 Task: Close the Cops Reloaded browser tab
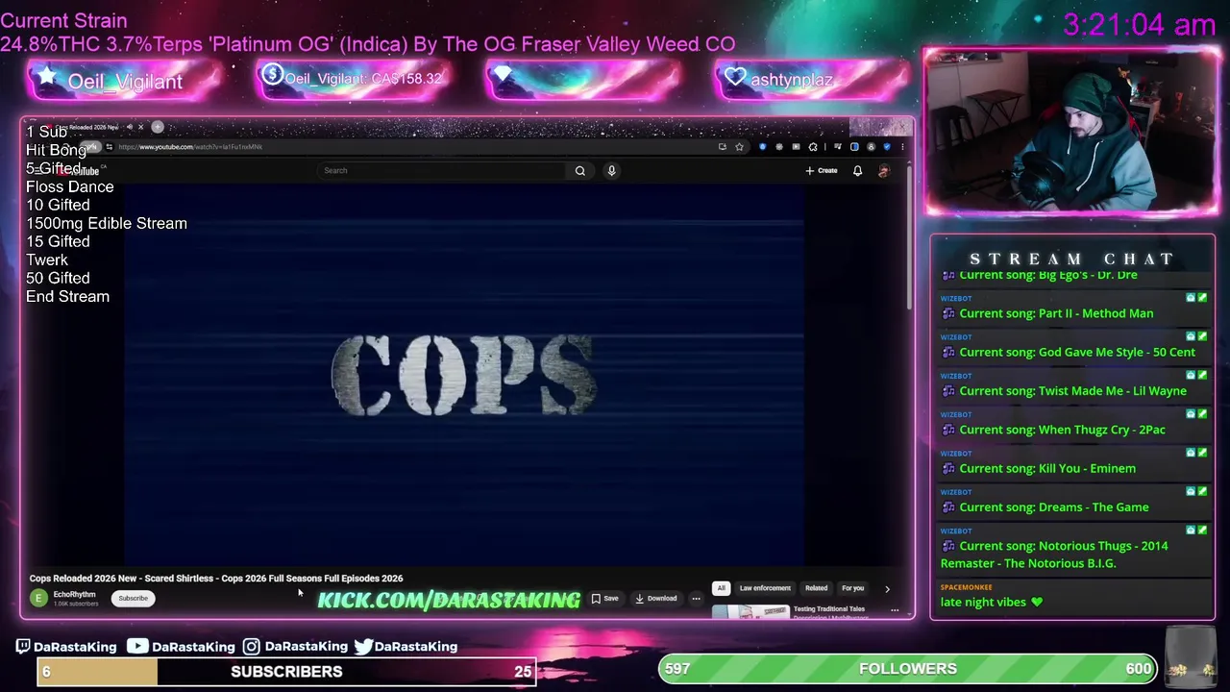point(140,127)
